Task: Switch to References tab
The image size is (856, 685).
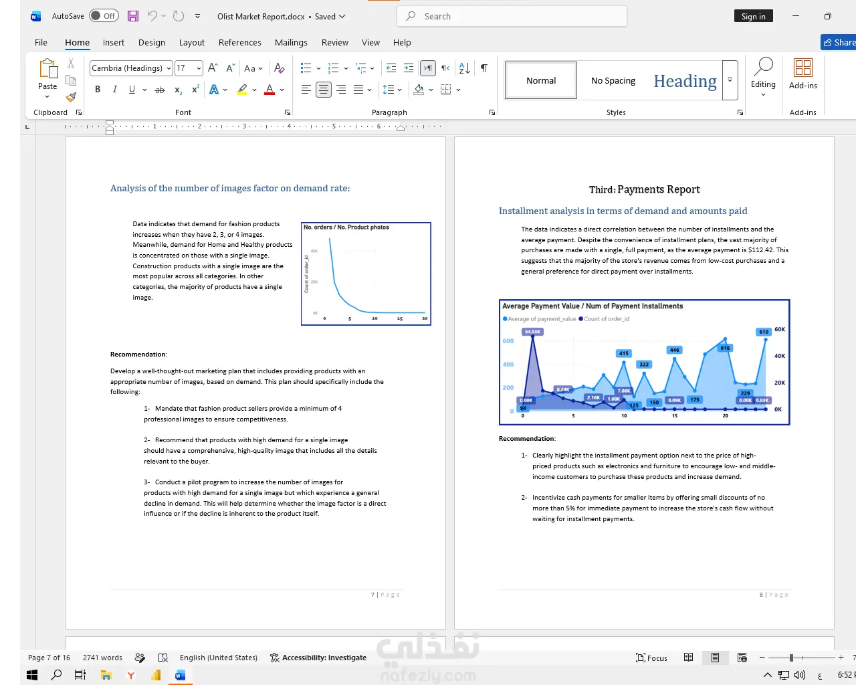Action: click(240, 42)
